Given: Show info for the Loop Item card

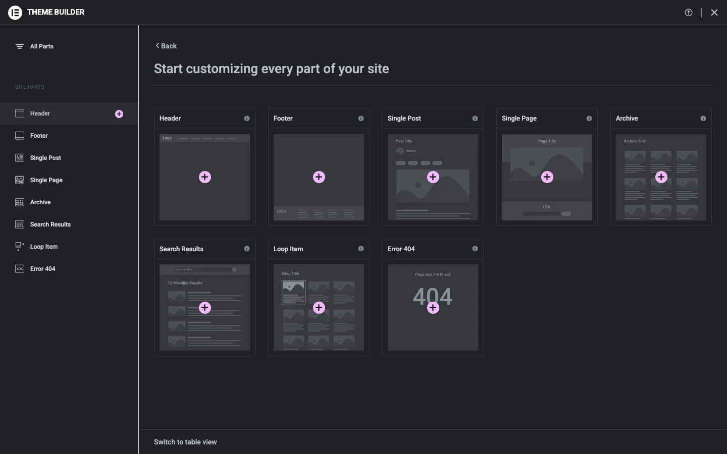Looking at the screenshot, I should click(x=361, y=249).
